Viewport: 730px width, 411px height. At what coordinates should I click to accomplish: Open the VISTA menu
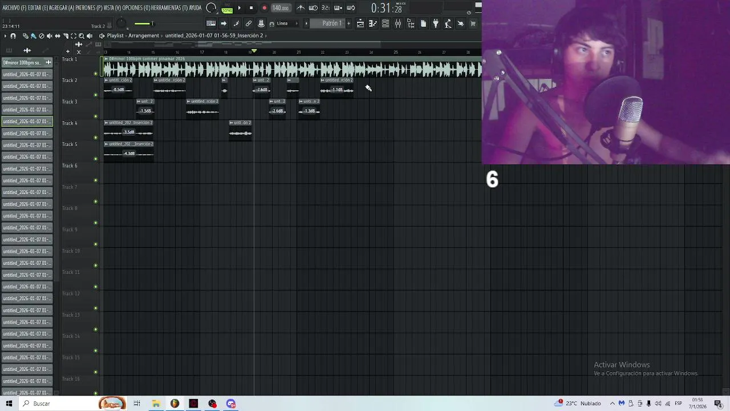[x=112, y=8]
